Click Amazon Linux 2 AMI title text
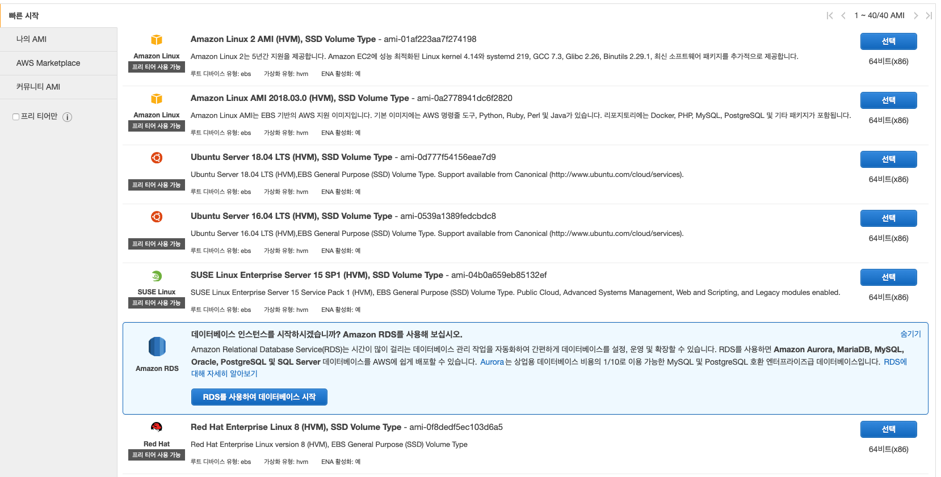The image size is (941, 477). (x=283, y=39)
